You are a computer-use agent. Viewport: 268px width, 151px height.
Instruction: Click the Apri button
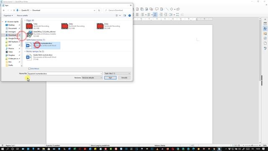[x=110, y=78]
